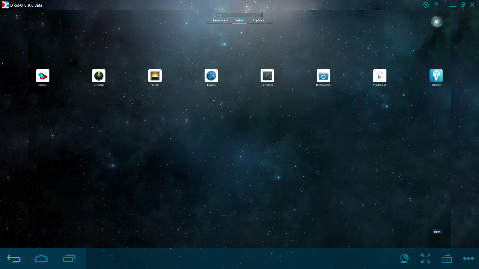This screenshot has height=269, width=479.
Task: Expand the three-dots more options
Action: [x=468, y=258]
